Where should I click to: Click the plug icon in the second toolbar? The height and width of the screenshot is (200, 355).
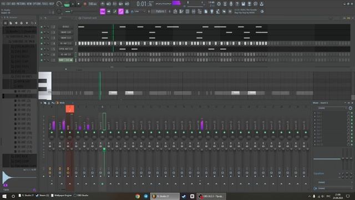click(212, 11)
